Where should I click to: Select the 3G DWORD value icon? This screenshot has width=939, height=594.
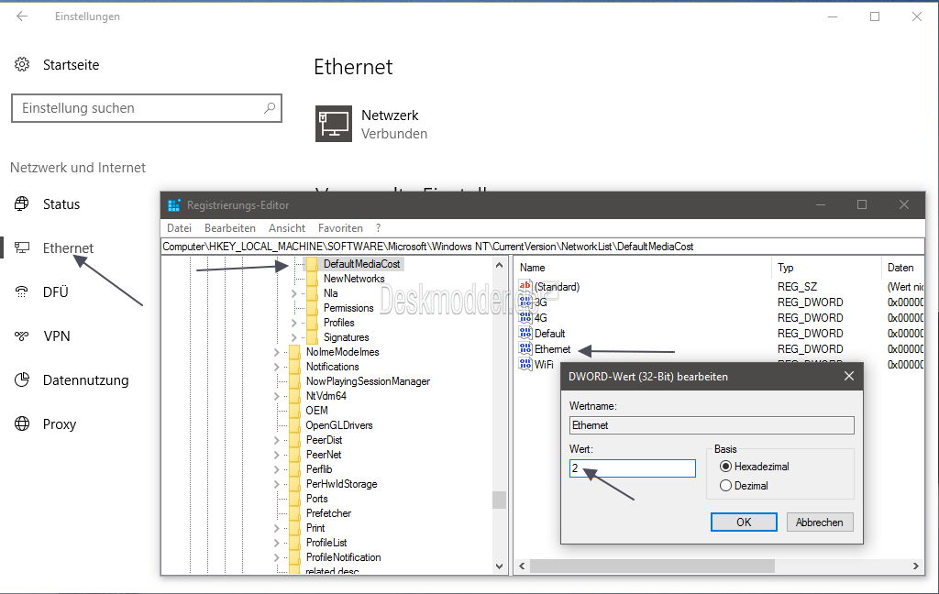click(x=525, y=302)
